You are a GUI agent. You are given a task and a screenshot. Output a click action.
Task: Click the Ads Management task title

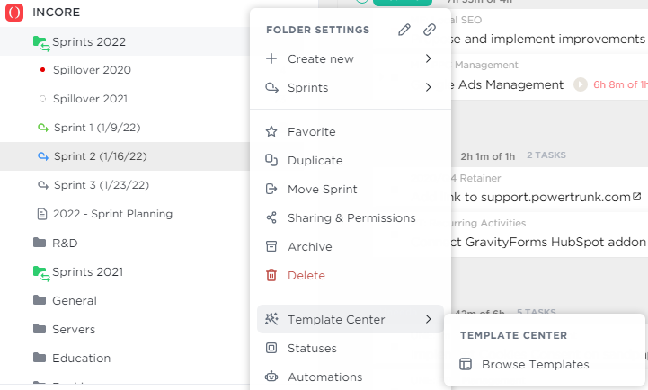click(x=507, y=84)
